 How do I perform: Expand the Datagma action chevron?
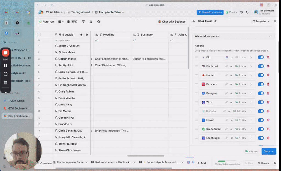[x=251, y=93]
